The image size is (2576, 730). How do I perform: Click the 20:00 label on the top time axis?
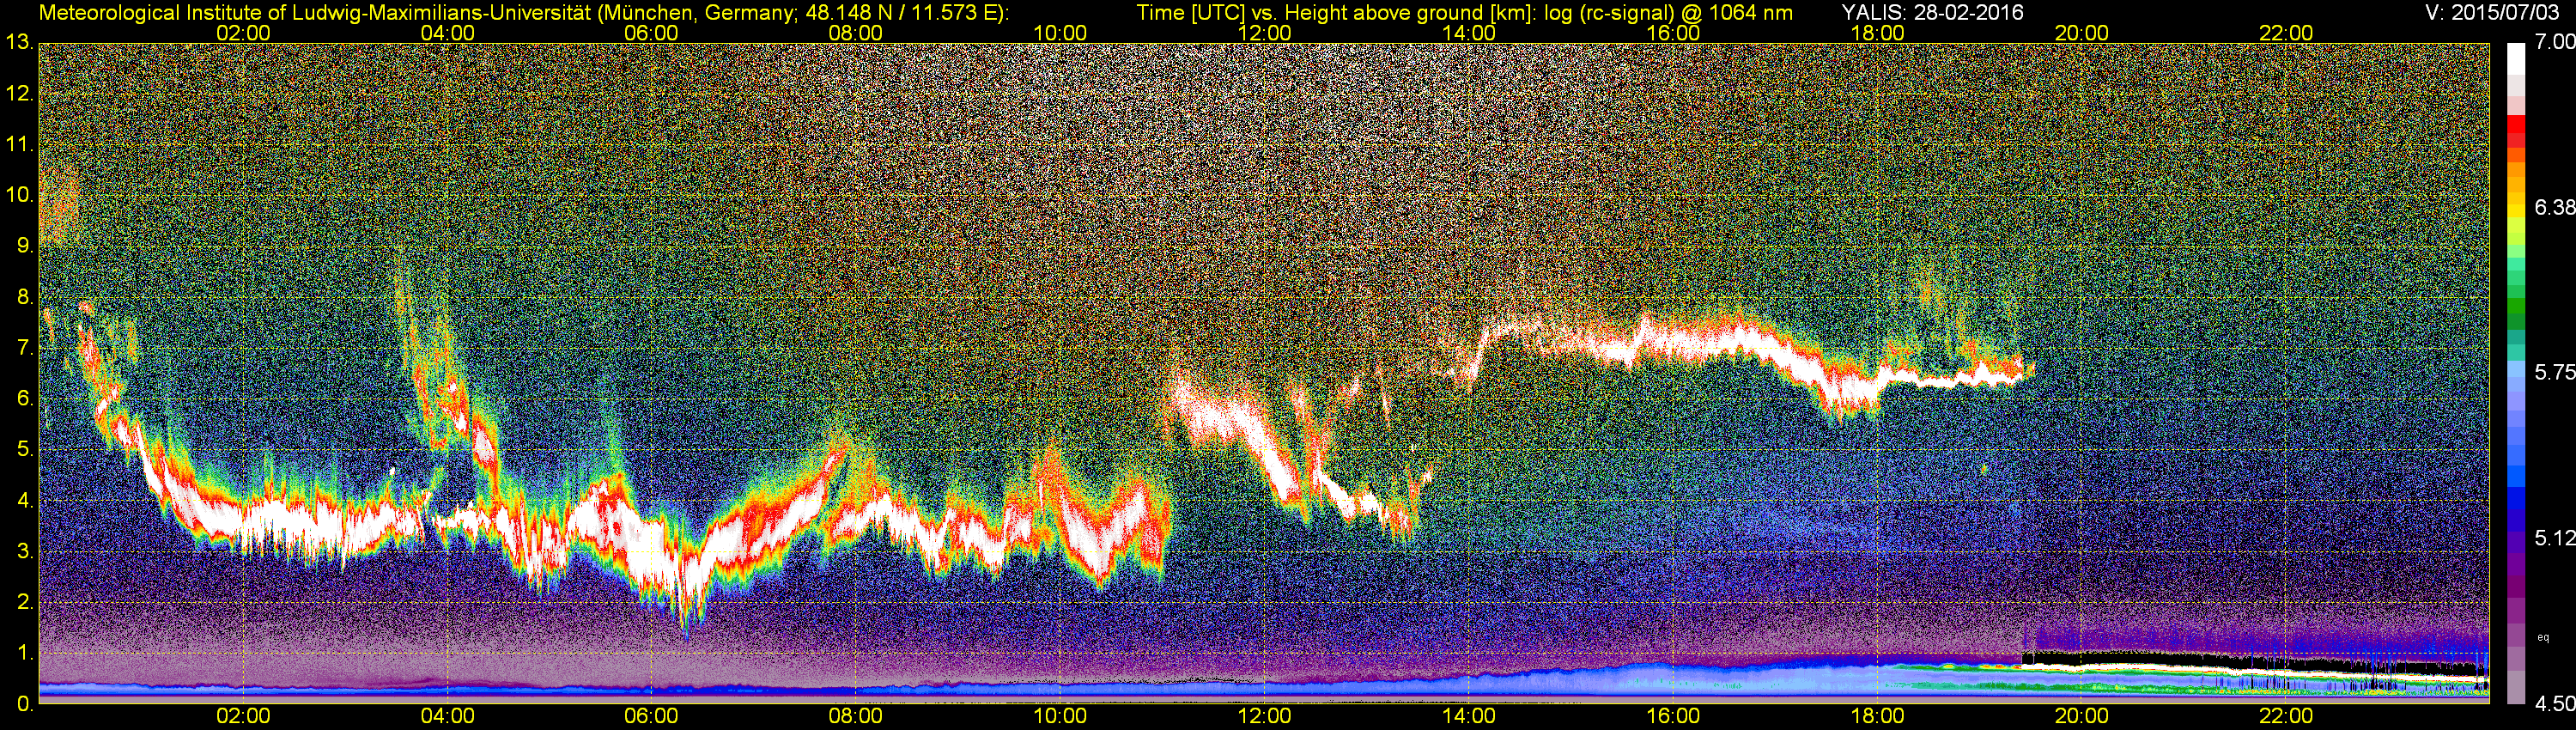pos(2082,33)
